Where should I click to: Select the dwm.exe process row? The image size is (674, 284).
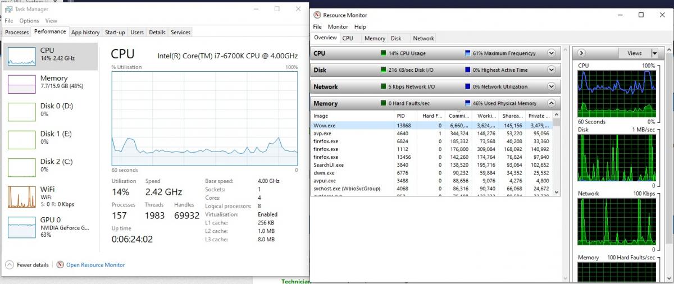[x=432, y=173]
